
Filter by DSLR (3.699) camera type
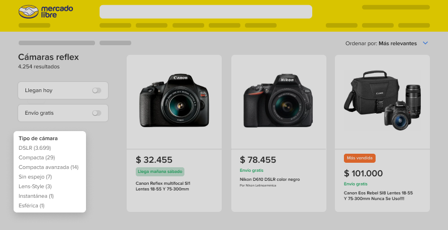[x=35, y=148]
